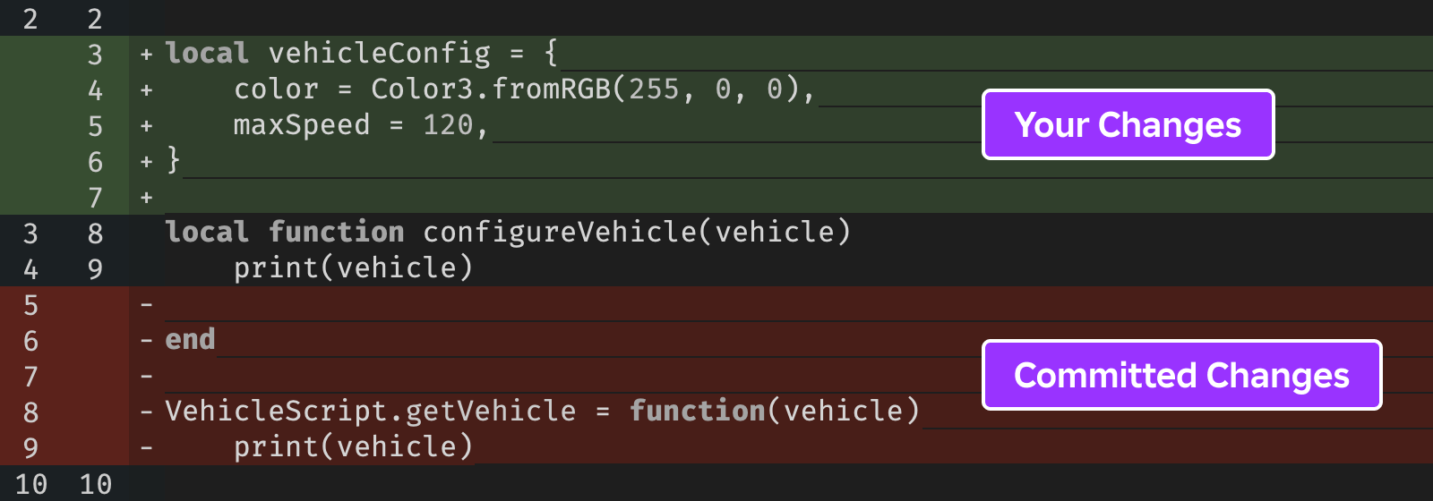Click the minus marker on the last removed print line

point(146,448)
